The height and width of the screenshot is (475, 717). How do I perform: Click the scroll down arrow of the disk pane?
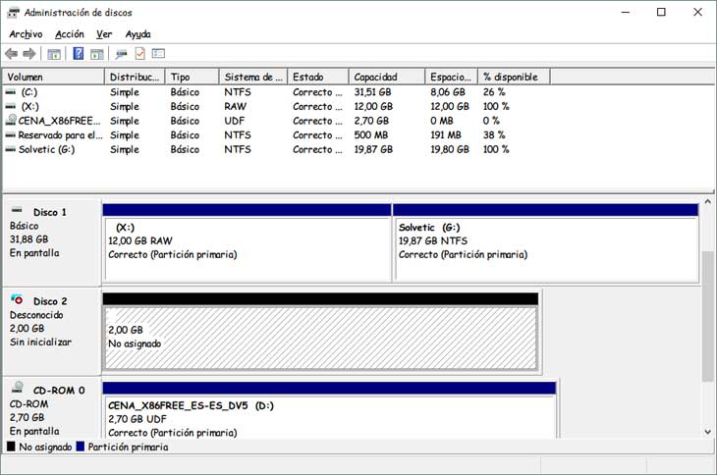click(x=707, y=430)
